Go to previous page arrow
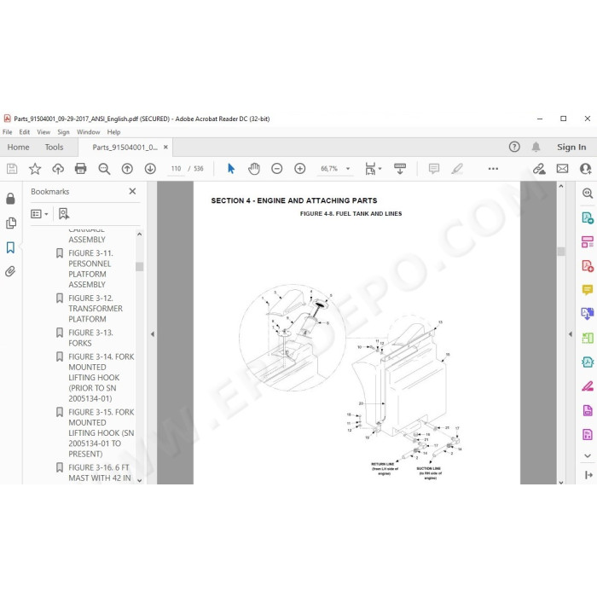The image size is (597, 597). [127, 169]
